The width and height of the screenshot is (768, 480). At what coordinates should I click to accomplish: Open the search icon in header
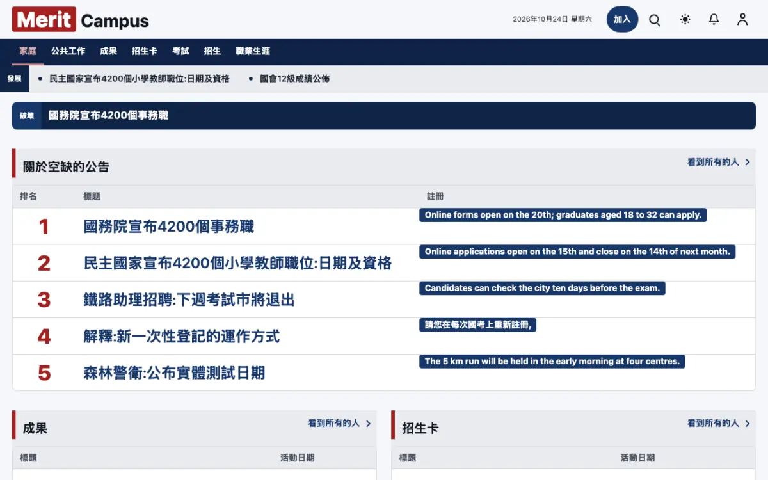coord(655,20)
